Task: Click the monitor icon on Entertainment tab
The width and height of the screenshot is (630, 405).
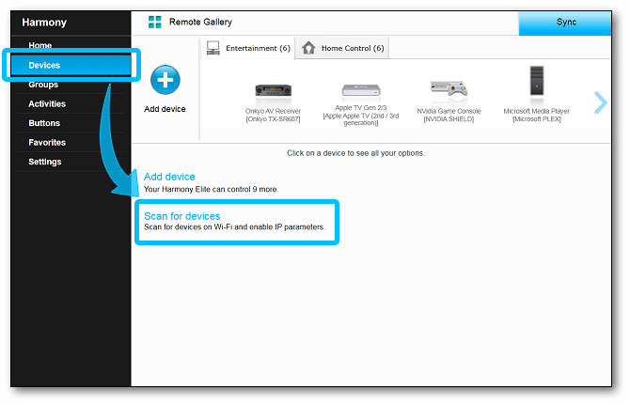Action: (x=213, y=48)
